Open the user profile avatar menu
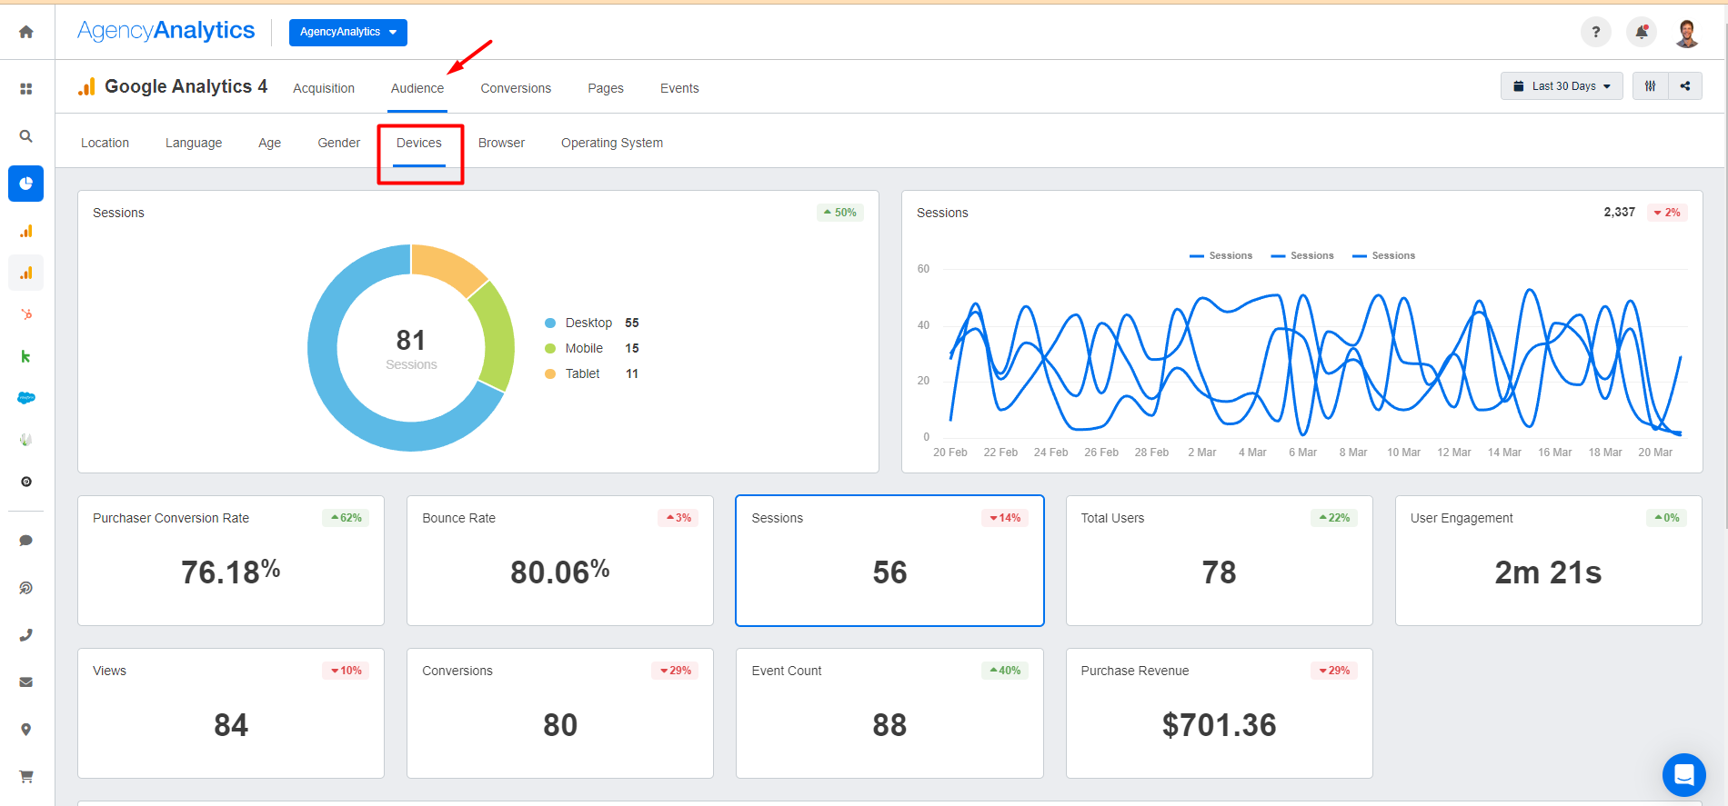The image size is (1728, 806). 1687,33
